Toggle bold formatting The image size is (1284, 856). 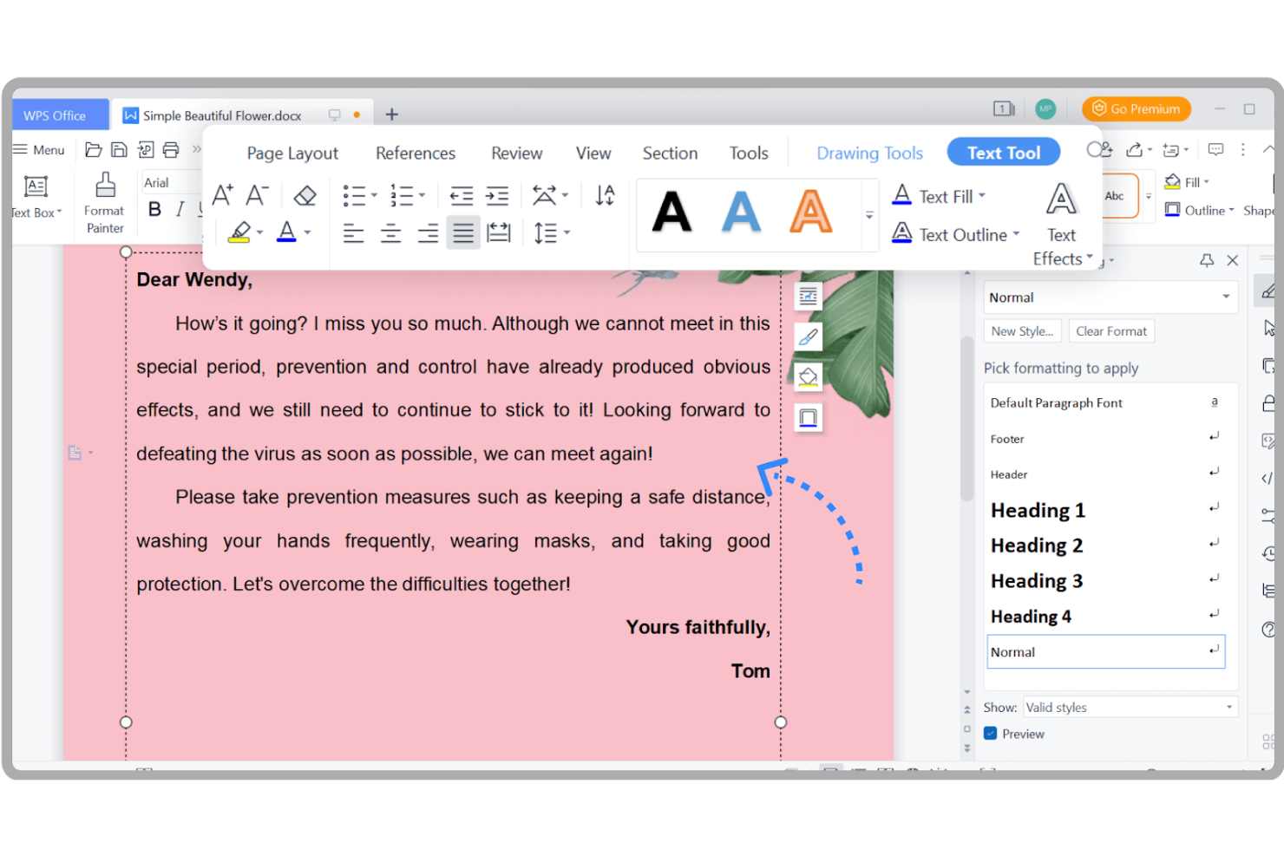click(x=154, y=208)
